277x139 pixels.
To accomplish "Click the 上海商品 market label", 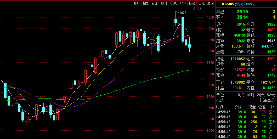I will 267,101.
